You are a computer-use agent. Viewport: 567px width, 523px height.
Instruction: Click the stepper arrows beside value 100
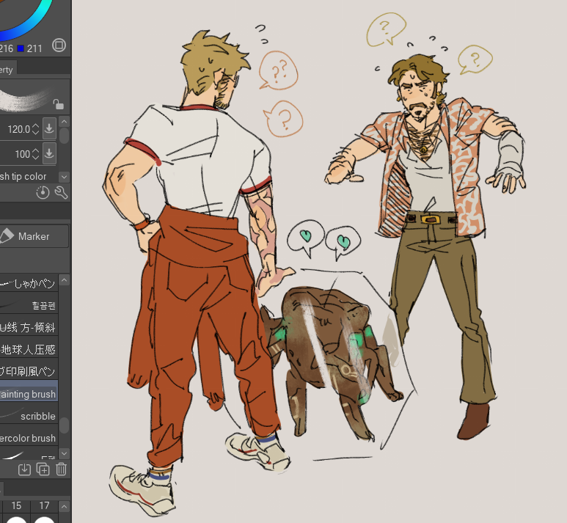pos(35,154)
